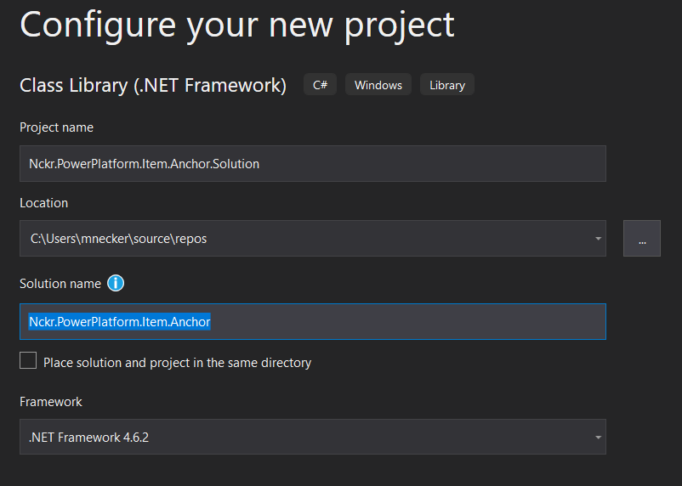Enable placing solution and project in same directory
Image resolution: width=682 pixels, height=486 pixels.
[28, 360]
